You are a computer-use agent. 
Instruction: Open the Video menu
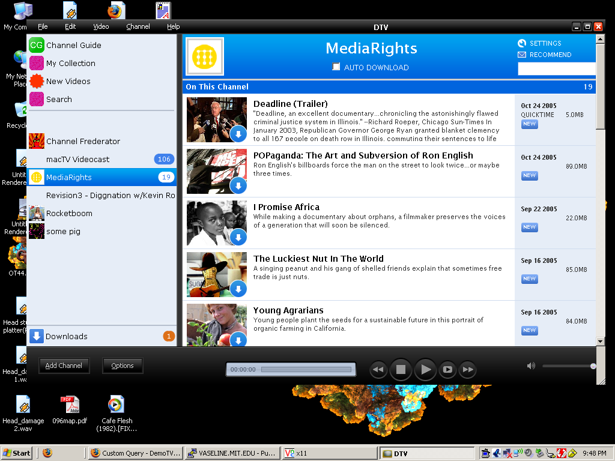pyautogui.click(x=101, y=26)
